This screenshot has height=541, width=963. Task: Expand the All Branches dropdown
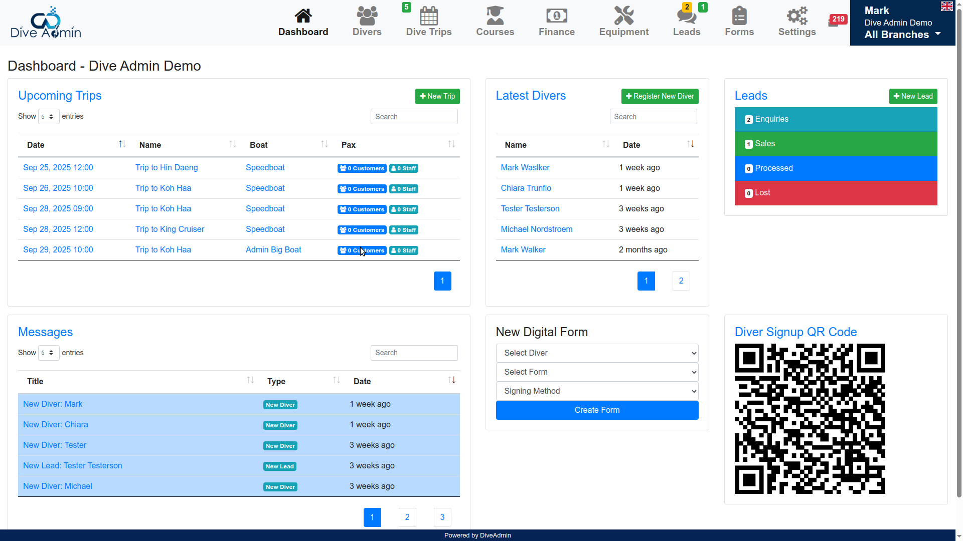pos(902,35)
